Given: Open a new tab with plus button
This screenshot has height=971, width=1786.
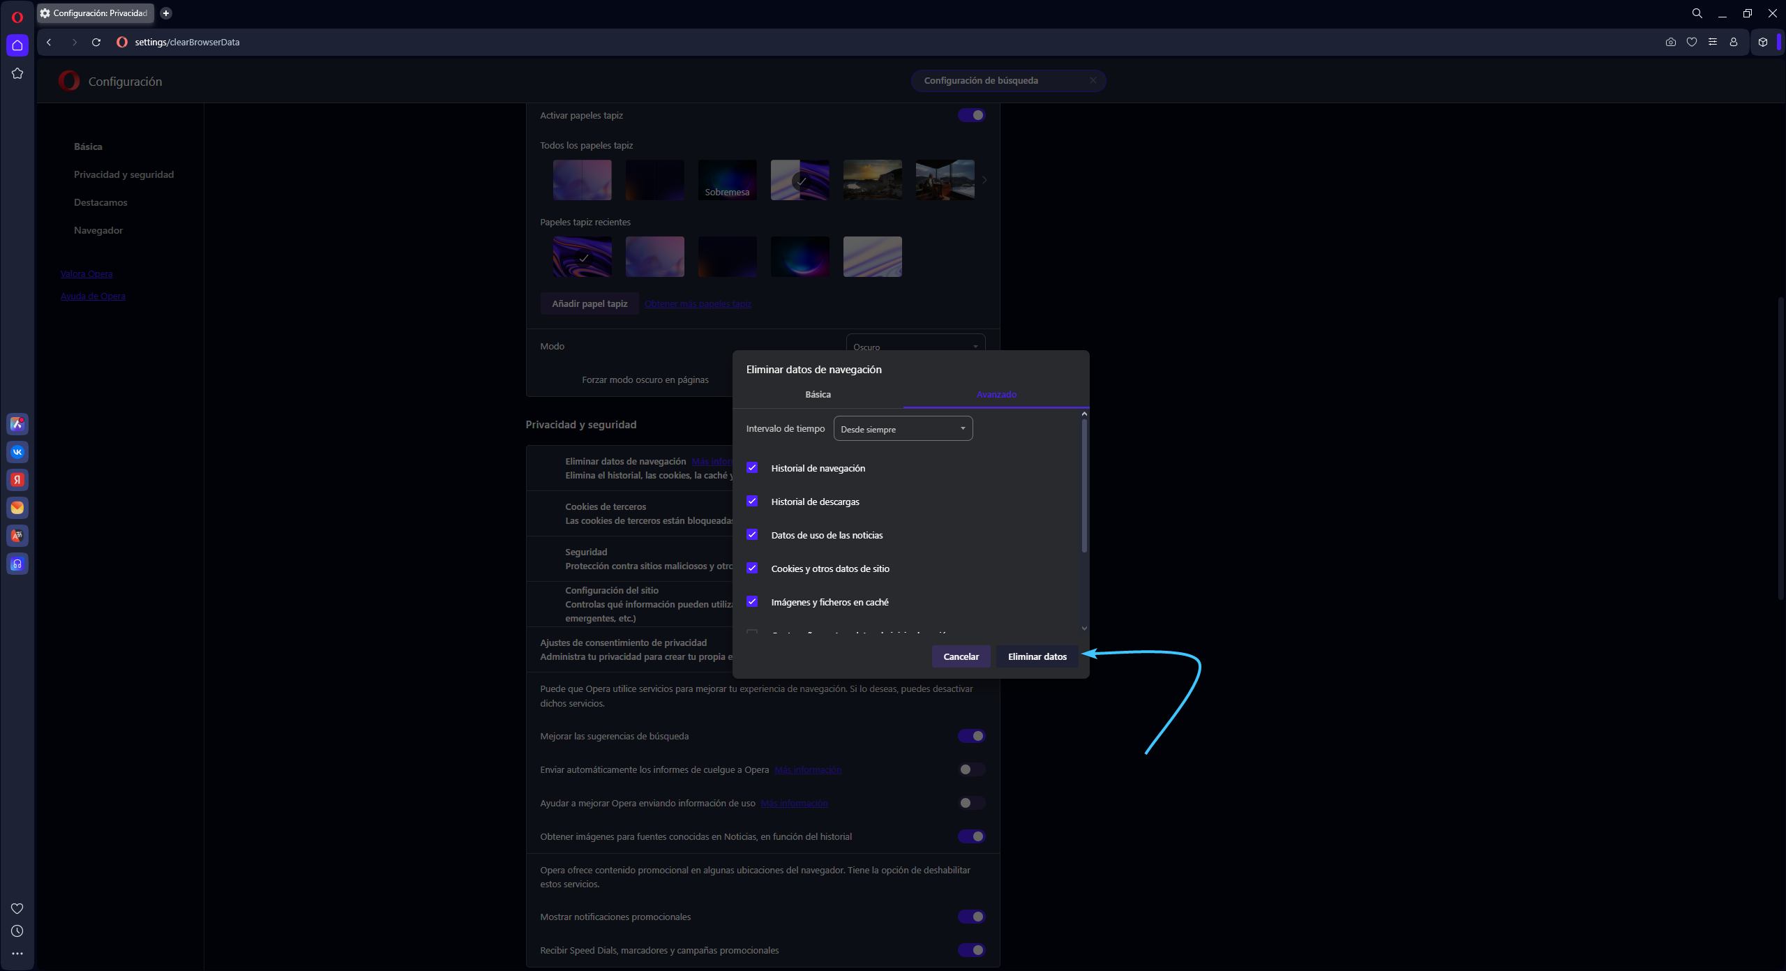Looking at the screenshot, I should pyautogui.click(x=166, y=13).
